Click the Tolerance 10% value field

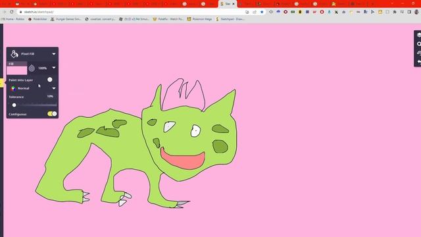[50, 96]
